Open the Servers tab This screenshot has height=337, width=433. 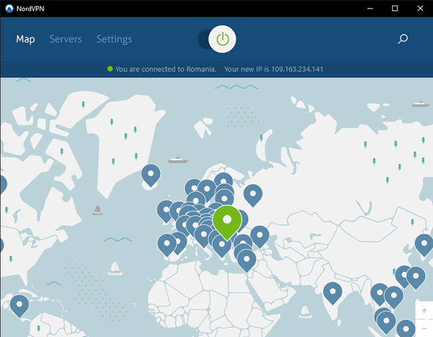(65, 39)
